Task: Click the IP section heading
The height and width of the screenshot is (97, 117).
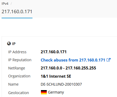Action: coord(14,44)
